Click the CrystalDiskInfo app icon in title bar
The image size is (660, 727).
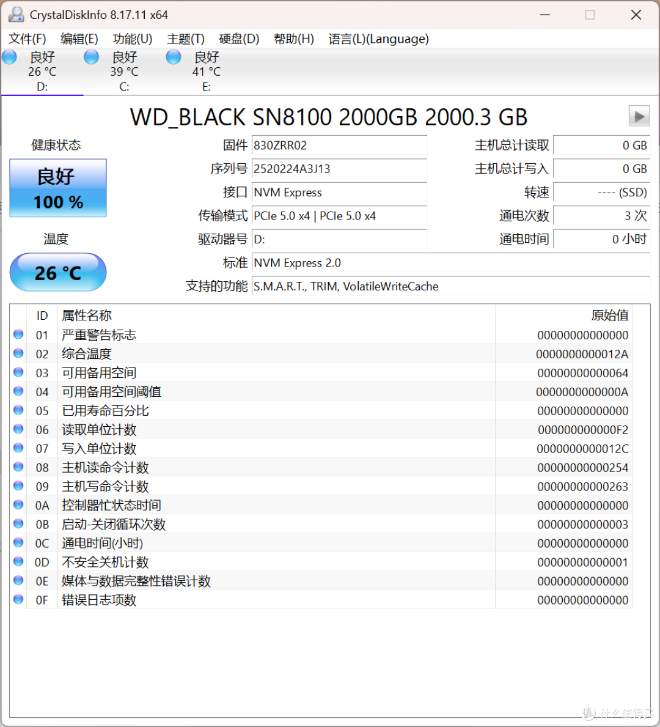16,15
